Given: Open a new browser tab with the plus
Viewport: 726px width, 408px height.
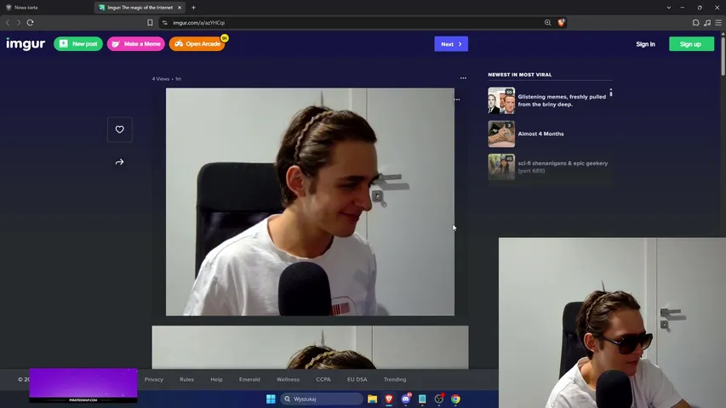Looking at the screenshot, I should tap(193, 8).
